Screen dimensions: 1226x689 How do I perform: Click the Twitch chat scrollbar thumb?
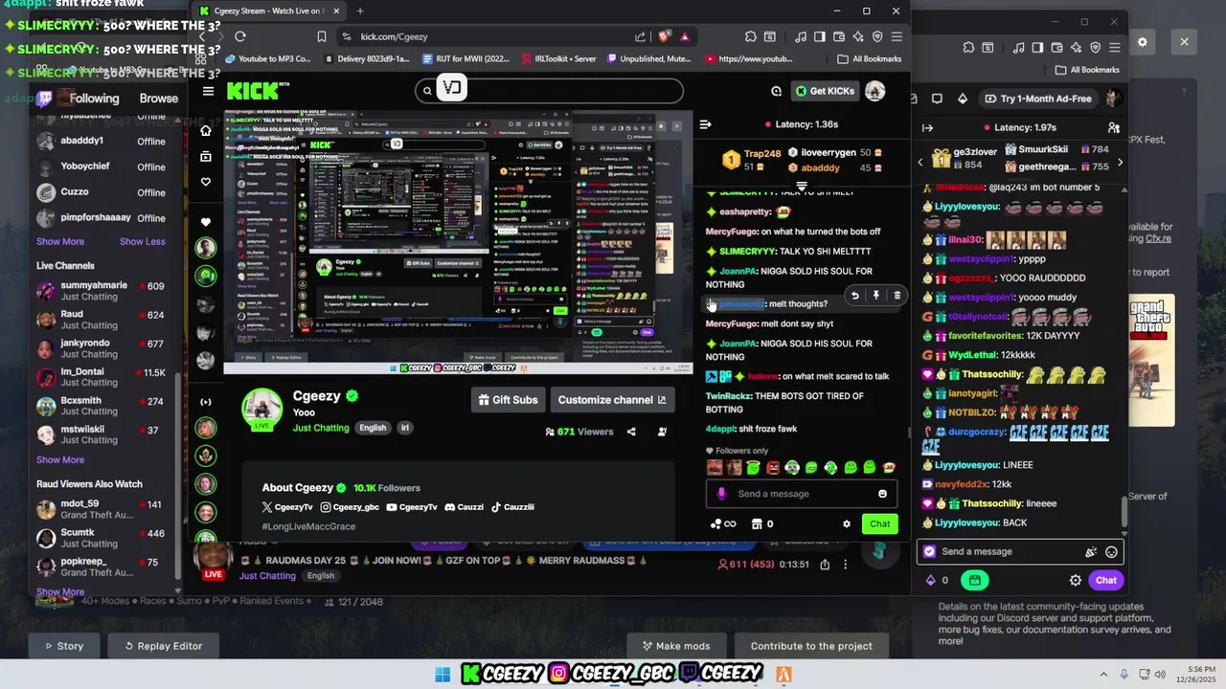[1124, 511]
